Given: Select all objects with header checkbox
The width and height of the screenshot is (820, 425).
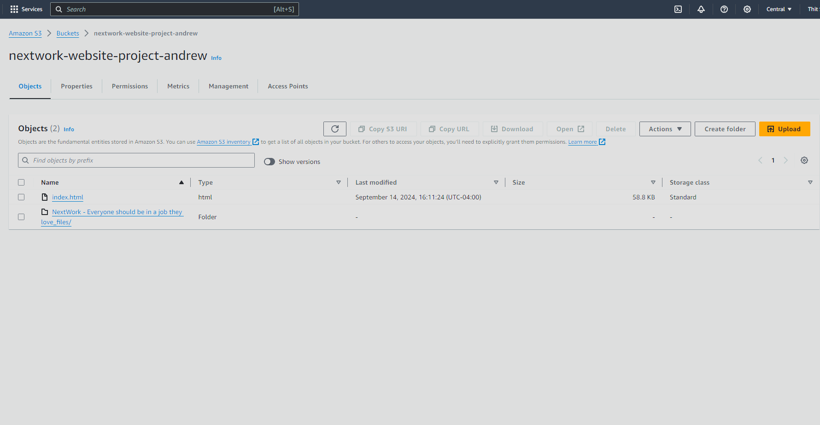Looking at the screenshot, I should click(21, 182).
